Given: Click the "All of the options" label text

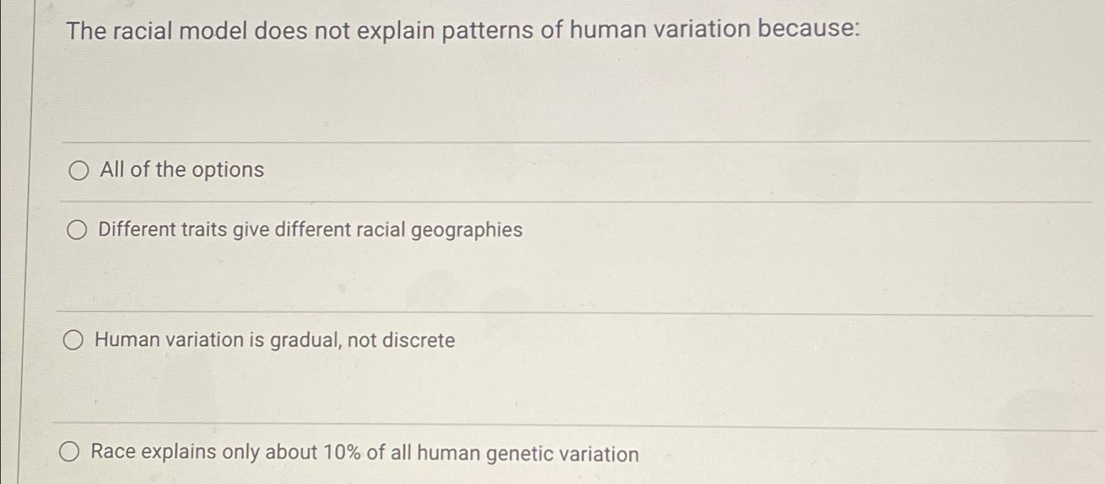Looking at the screenshot, I should coord(180,170).
